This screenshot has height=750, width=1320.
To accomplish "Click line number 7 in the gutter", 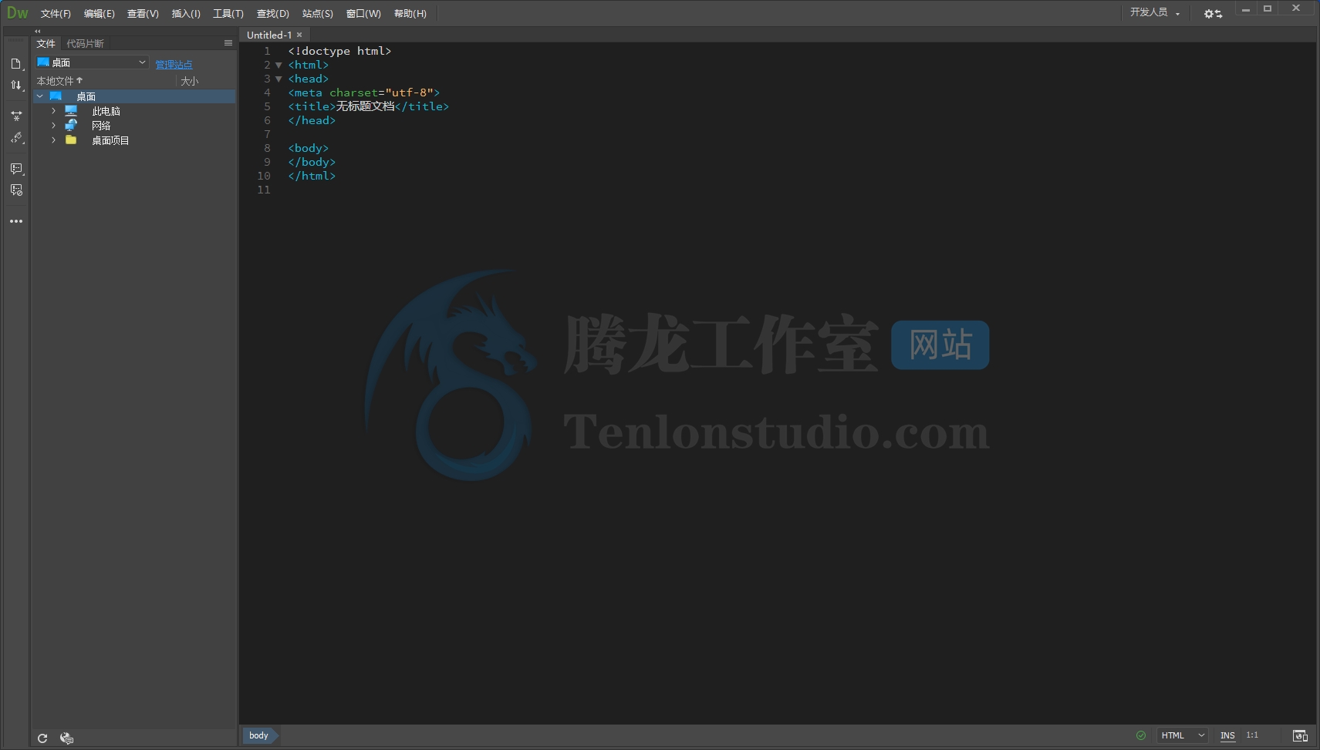I will pos(267,134).
